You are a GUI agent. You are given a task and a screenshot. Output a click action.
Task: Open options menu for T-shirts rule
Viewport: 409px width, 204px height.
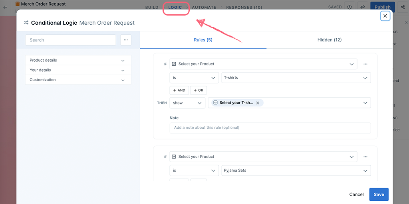365,64
